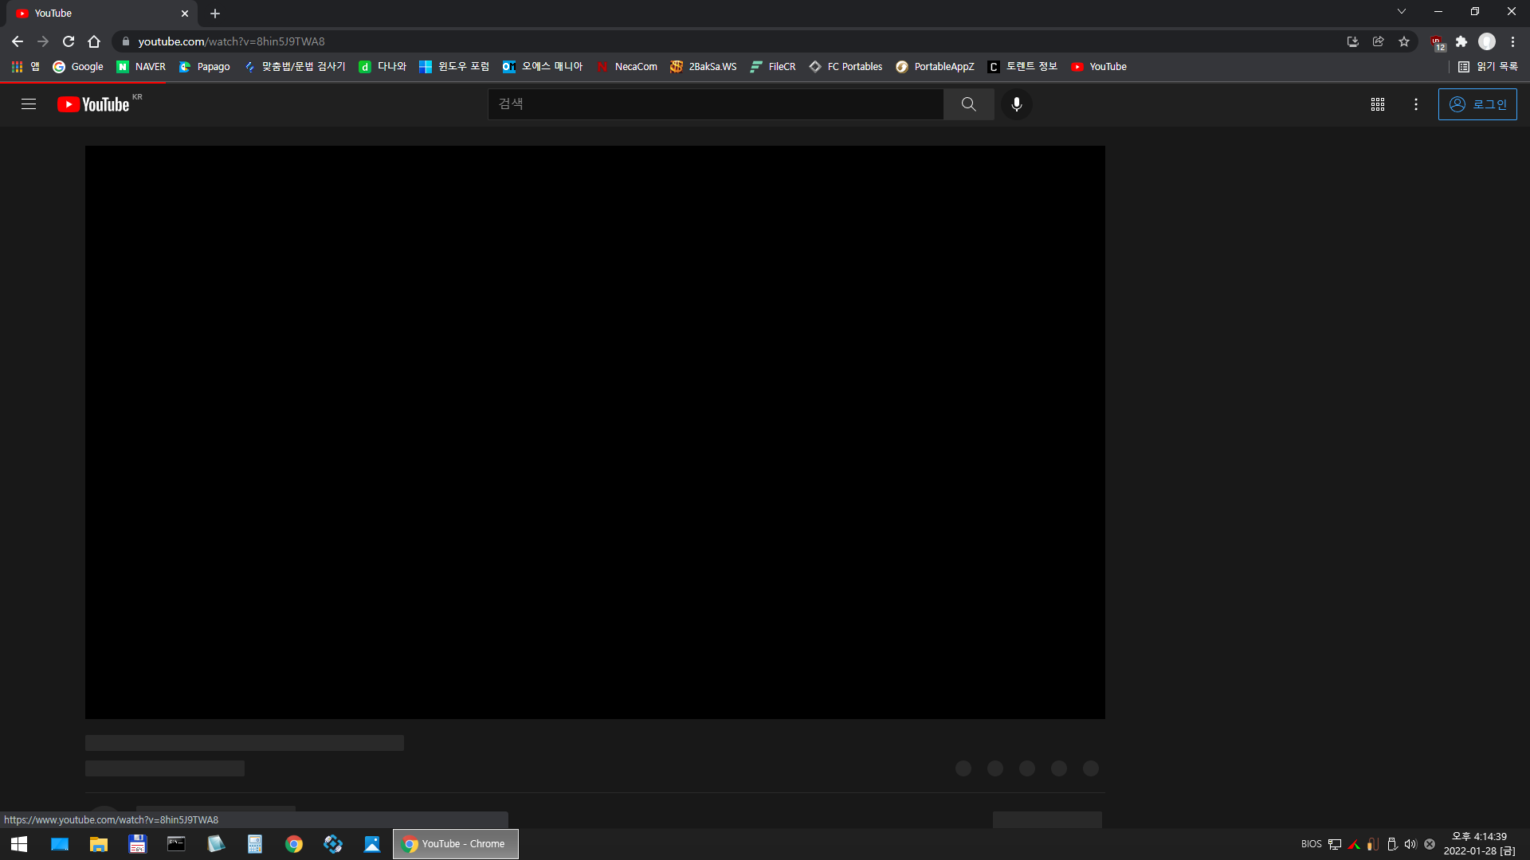This screenshot has width=1530, height=860.
Task: Install app icon in address bar
Action: pyautogui.click(x=1352, y=41)
